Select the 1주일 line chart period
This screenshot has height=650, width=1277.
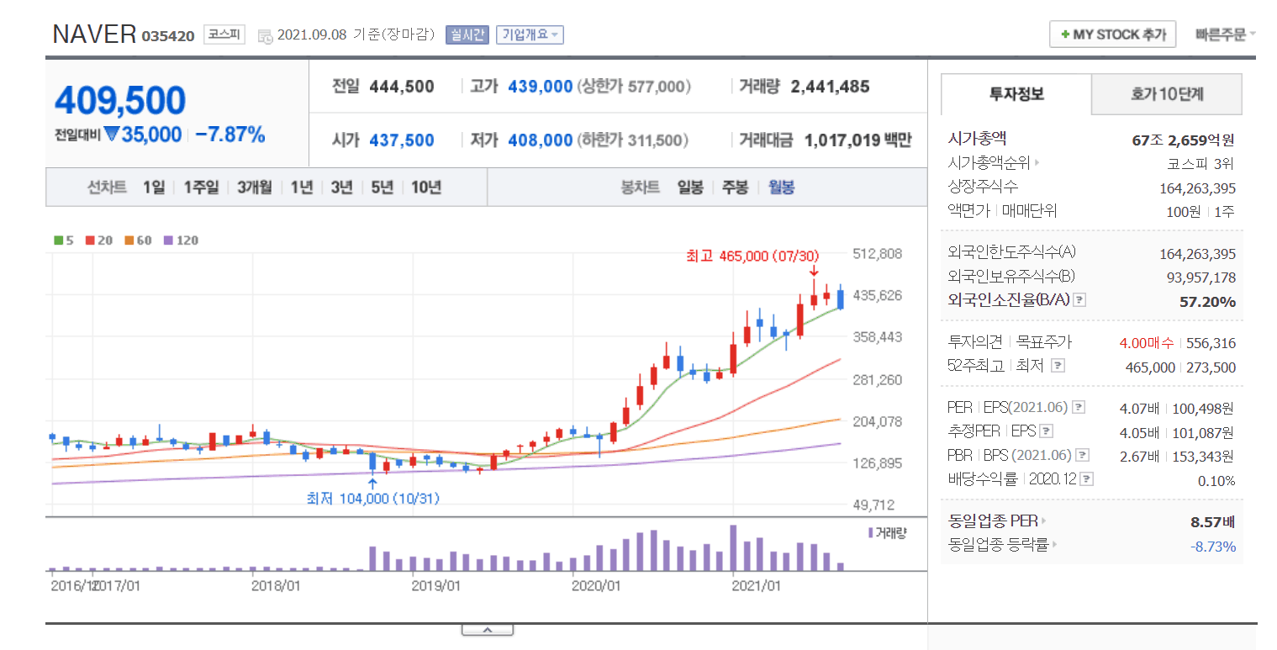(202, 188)
